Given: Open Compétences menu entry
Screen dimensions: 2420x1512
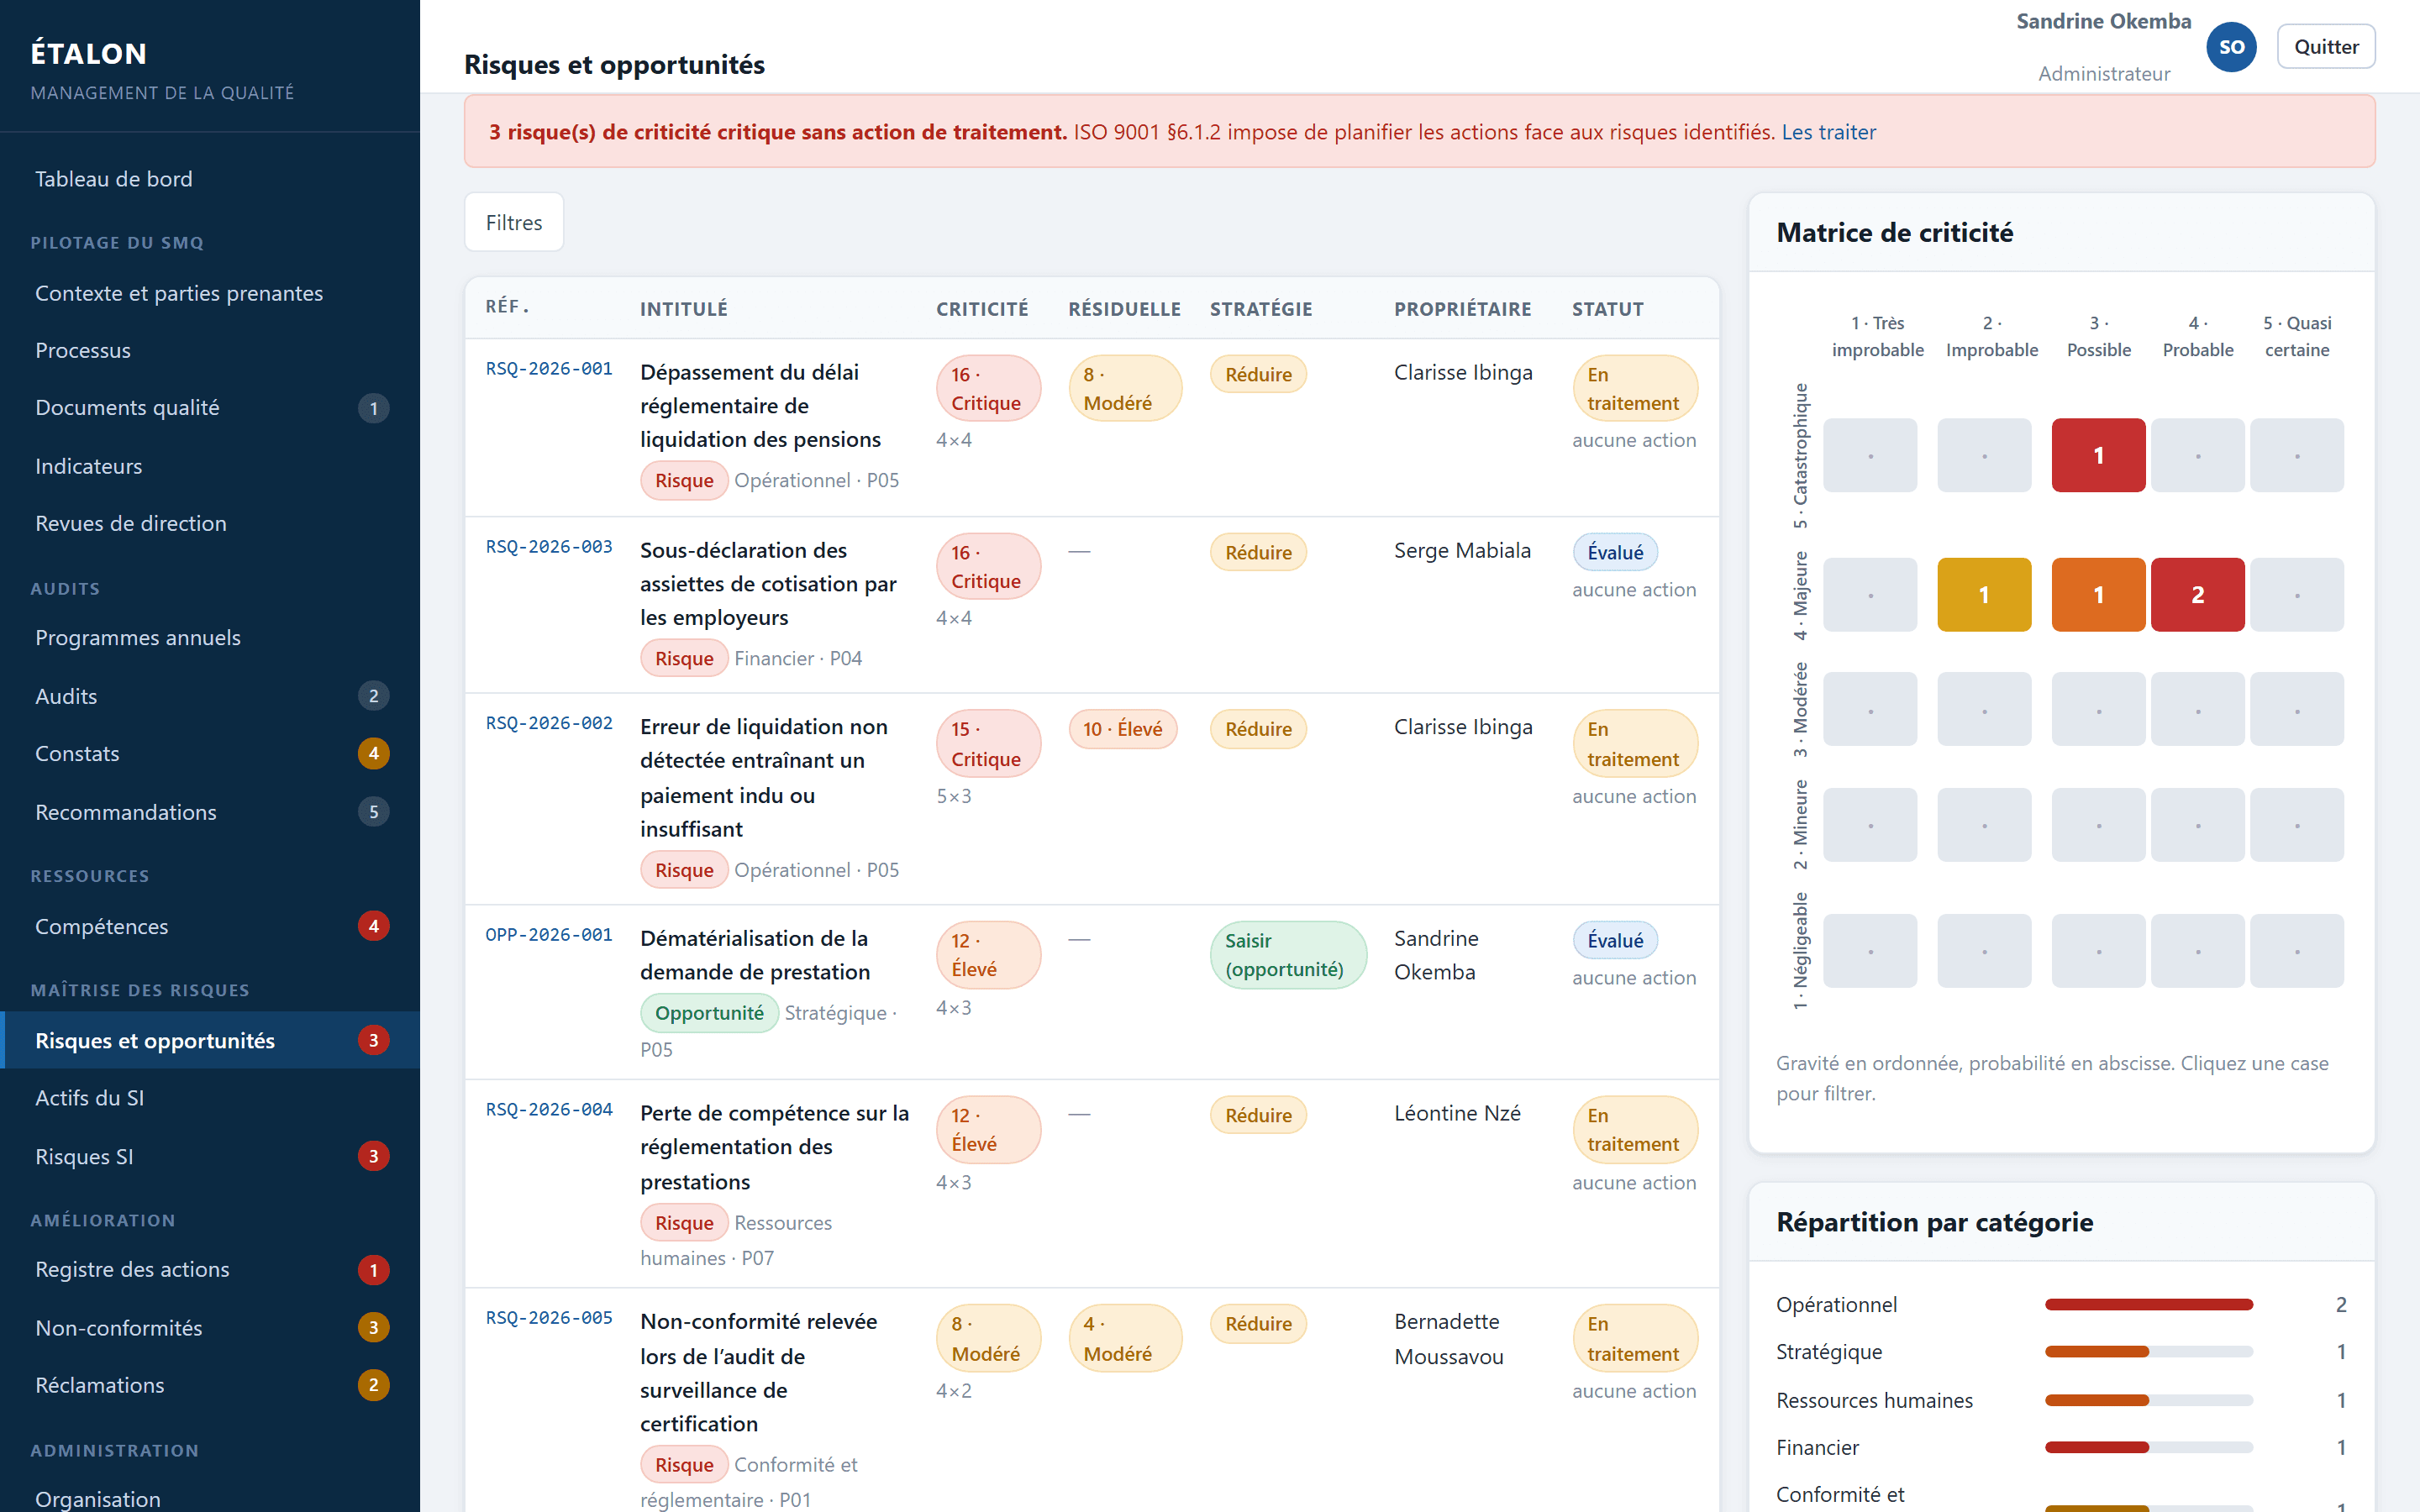Looking at the screenshot, I should [x=210, y=926].
